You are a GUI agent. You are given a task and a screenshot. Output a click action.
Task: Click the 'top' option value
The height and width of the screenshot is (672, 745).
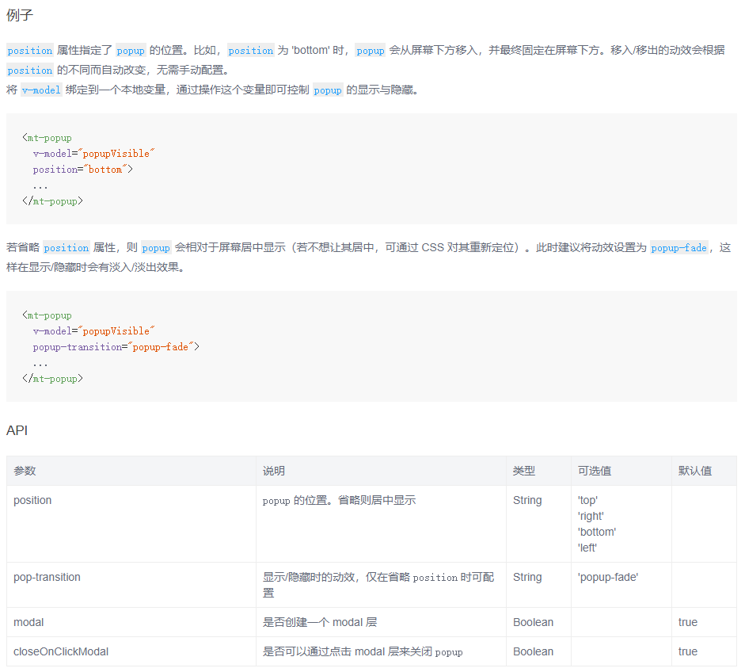(x=587, y=500)
